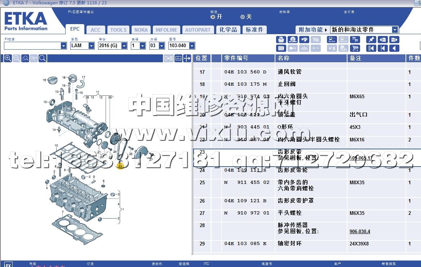Select the 开 radio button

(x=213, y=17)
